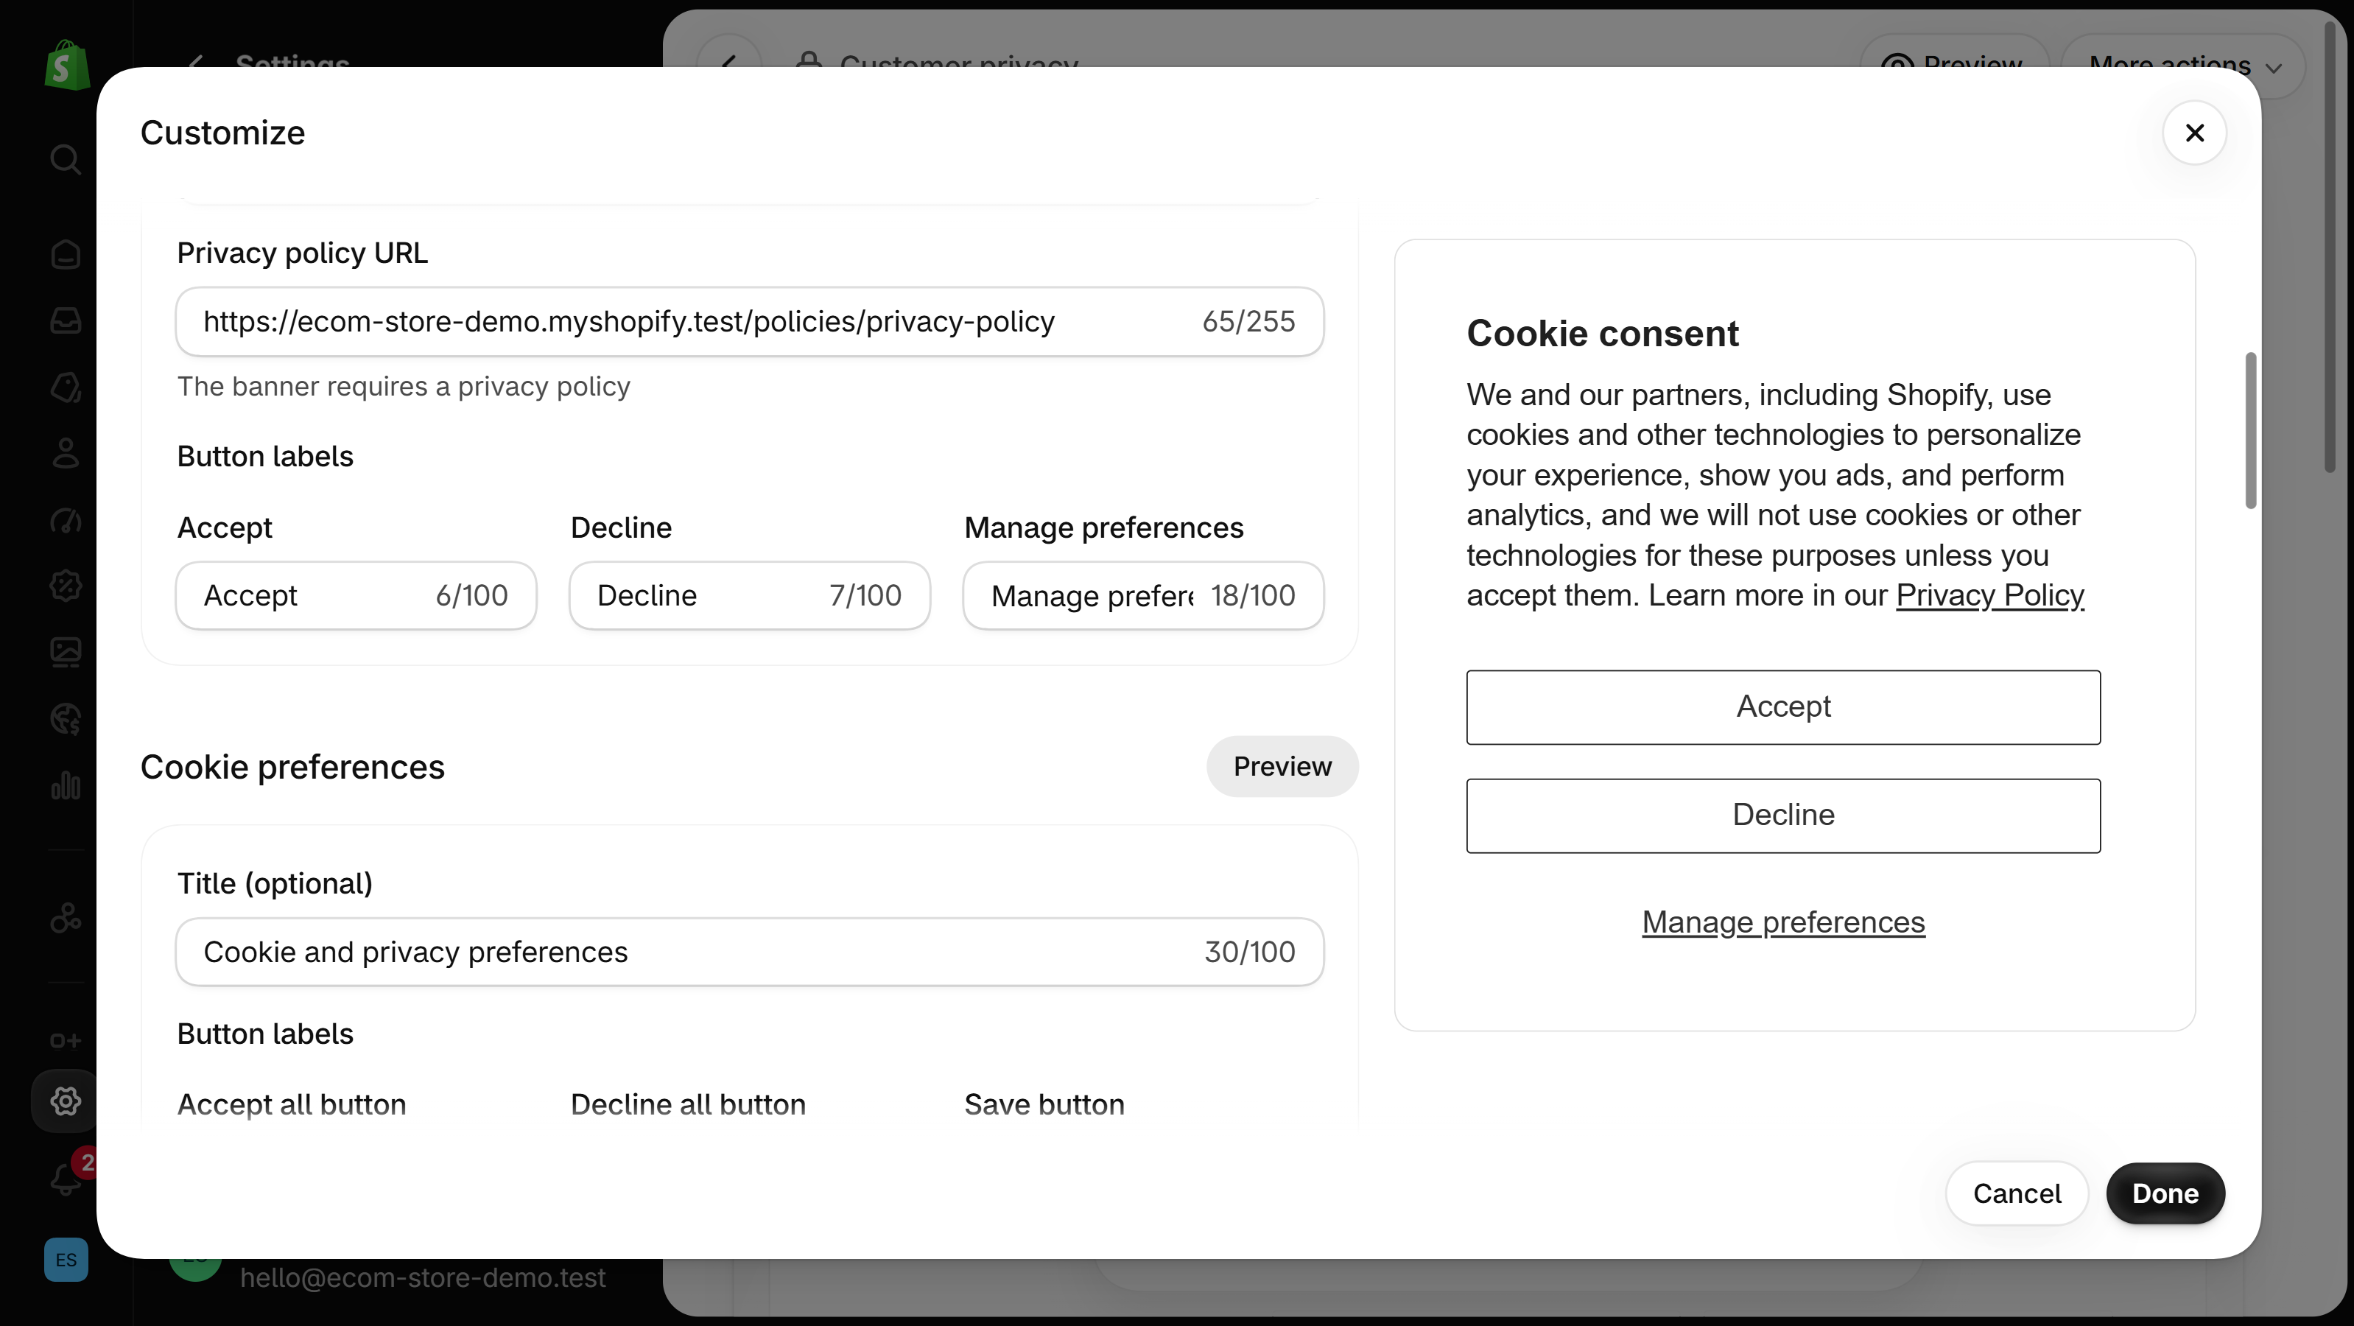Edit the Accept button label field
Viewport: 2354px width, 1326px height.
356,596
